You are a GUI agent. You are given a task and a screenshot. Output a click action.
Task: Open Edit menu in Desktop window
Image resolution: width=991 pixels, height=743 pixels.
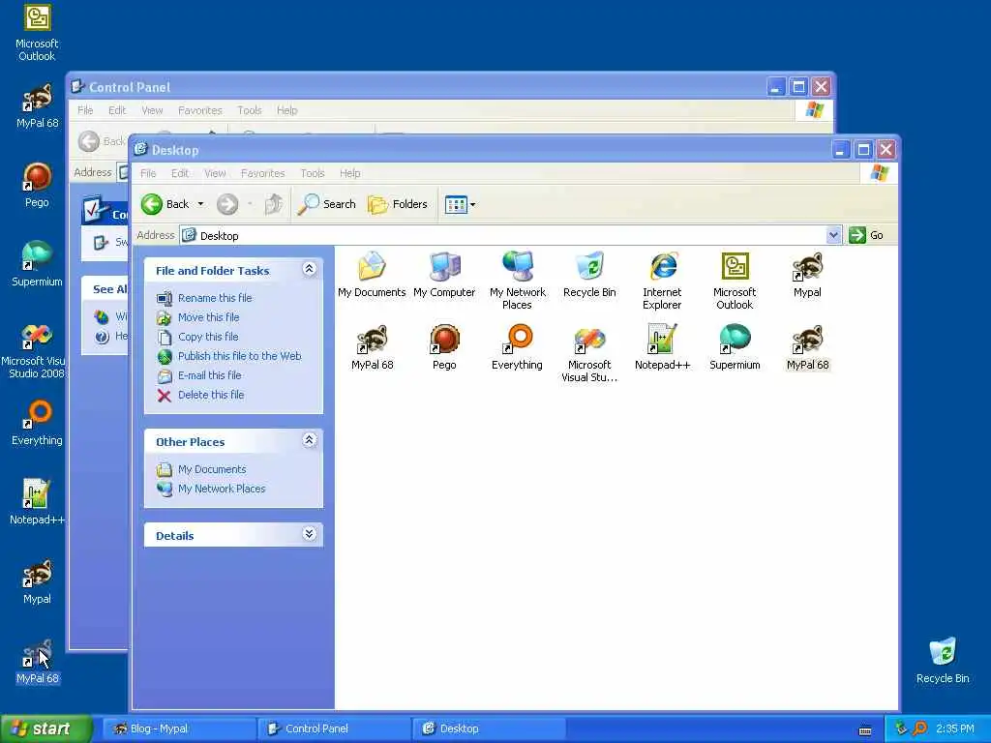tap(180, 173)
